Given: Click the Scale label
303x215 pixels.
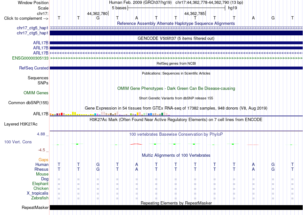Looking at the screenshot, I should [43, 8].
